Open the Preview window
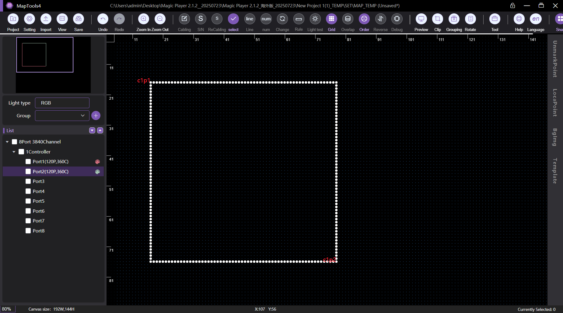Viewport: 563px width, 313px height. [421, 19]
